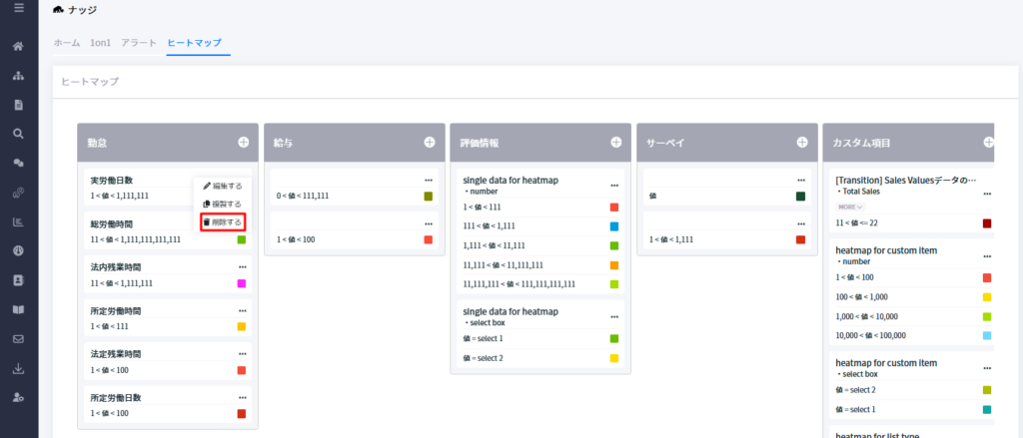Open options for 給与 card with 1 < 値 < 100

click(428, 223)
